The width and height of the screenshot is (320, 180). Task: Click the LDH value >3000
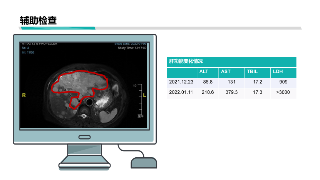[x=283, y=92]
